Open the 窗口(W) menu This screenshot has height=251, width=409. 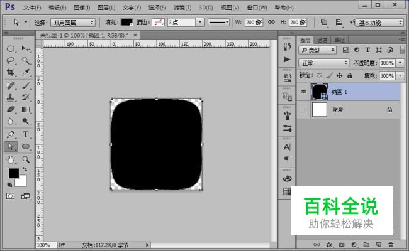tap(257, 8)
